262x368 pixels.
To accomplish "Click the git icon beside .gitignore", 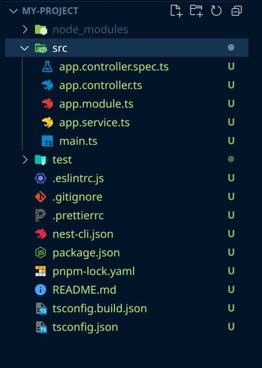I will click(x=41, y=197).
